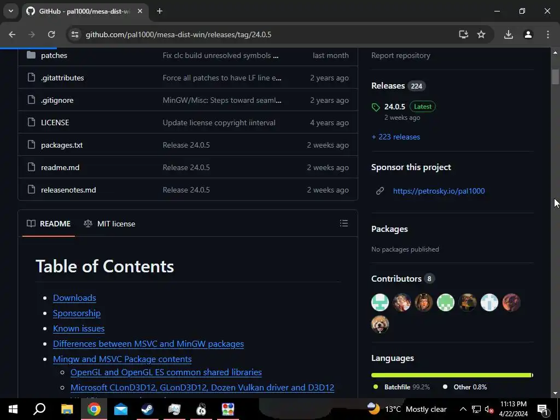Screen dimensions: 560x420
Task: Click the browser back arrow
Action: pyautogui.click(x=12, y=34)
